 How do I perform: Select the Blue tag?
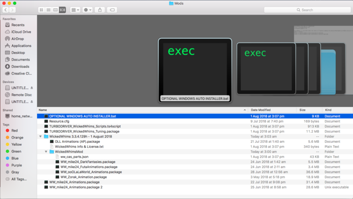[15, 158]
